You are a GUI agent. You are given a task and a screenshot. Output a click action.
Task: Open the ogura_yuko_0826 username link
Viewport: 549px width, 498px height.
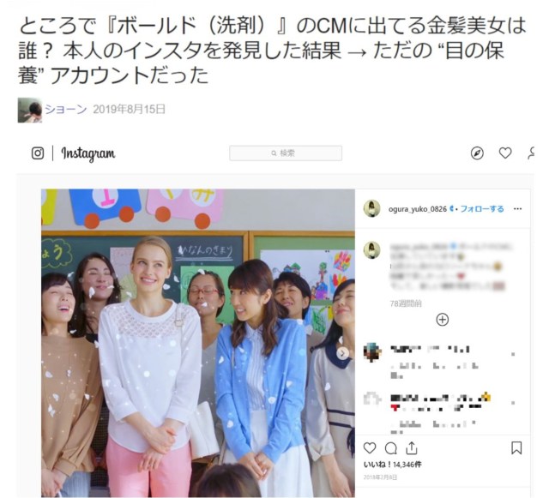click(418, 209)
